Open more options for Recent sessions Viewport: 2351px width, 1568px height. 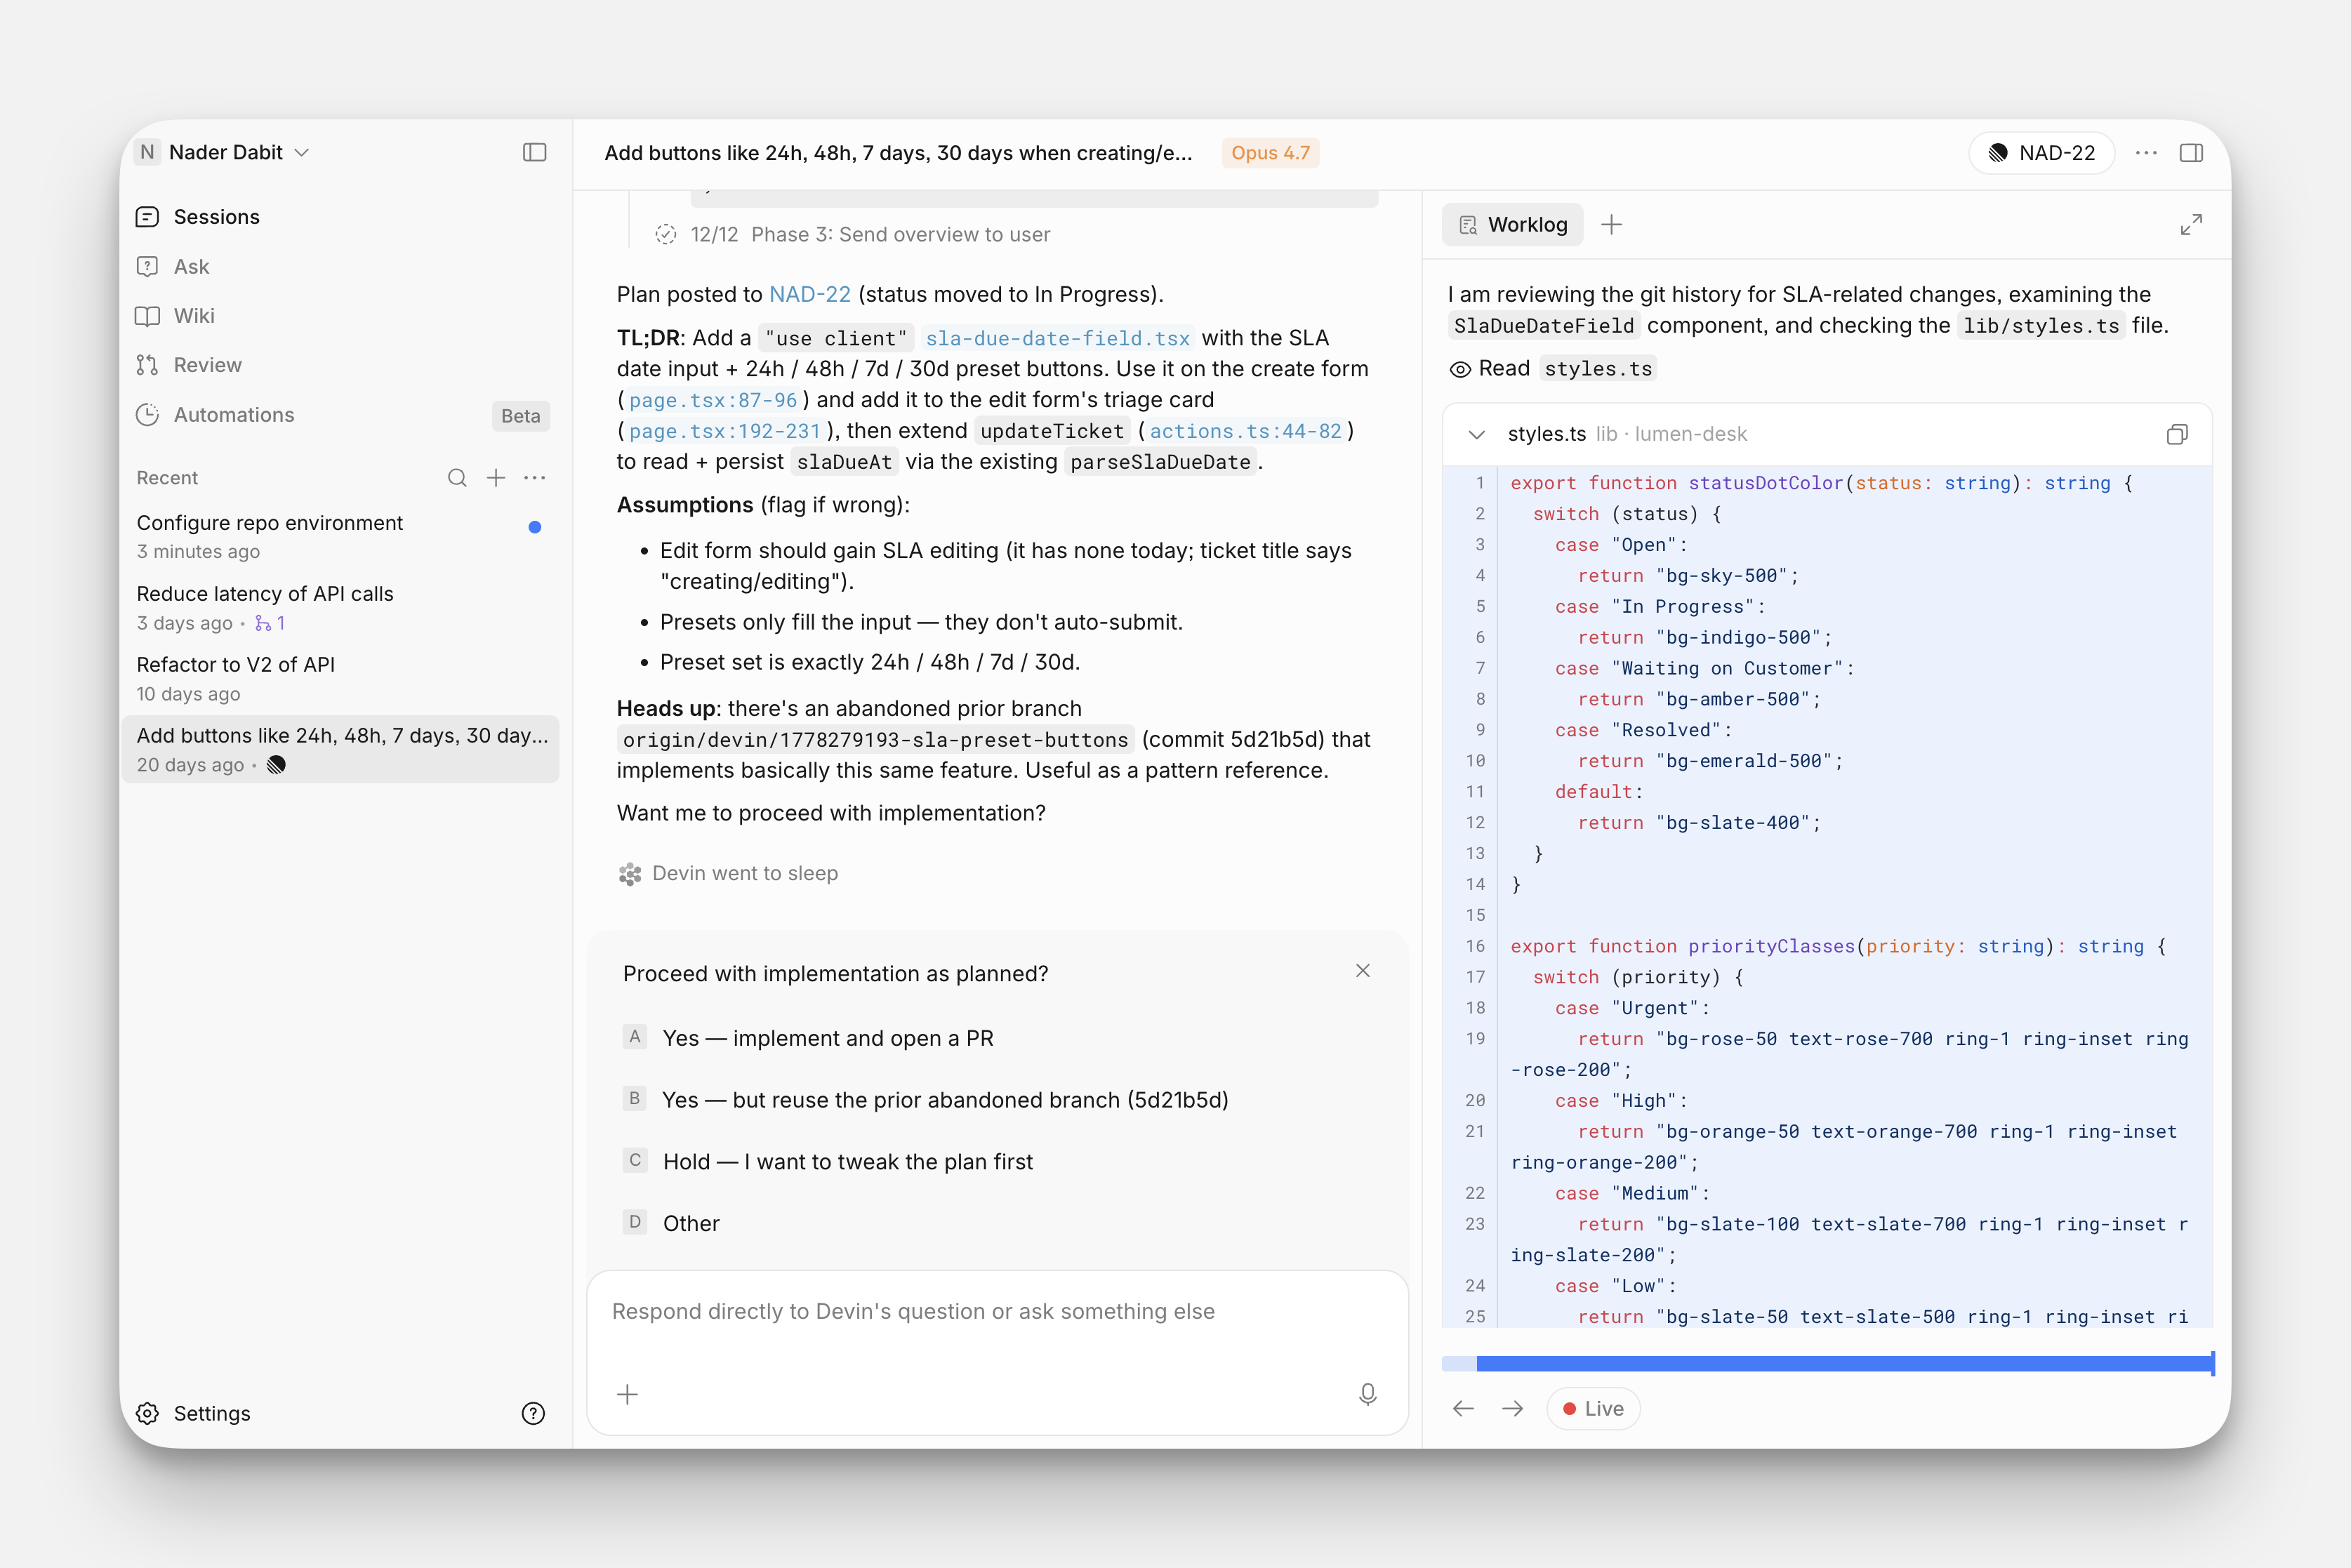point(535,478)
